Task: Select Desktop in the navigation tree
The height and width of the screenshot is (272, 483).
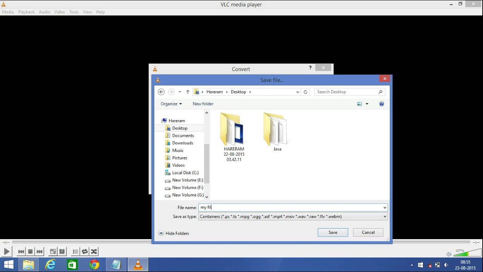Action: pyautogui.click(x=180, y=128)
